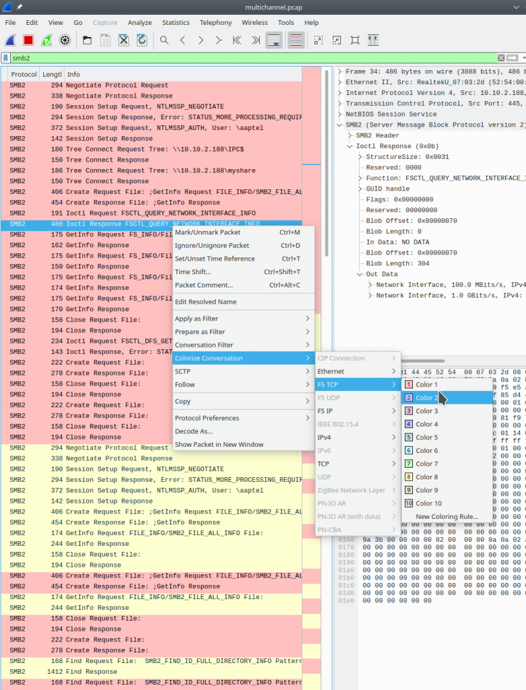Viewport: 526px width, 690px height.
Task: Expand the GUID handle node
Action: click(360, 189)
